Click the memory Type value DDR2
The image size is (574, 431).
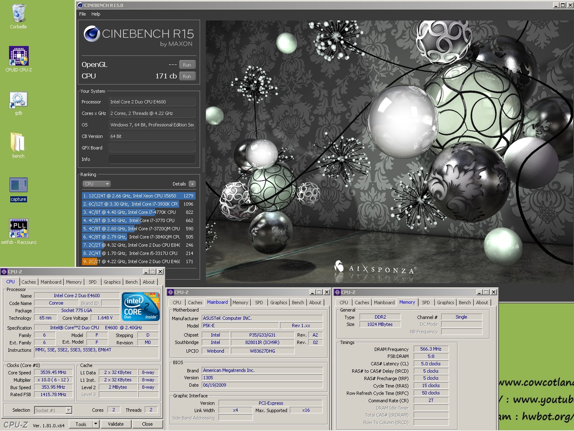[380, 317]
